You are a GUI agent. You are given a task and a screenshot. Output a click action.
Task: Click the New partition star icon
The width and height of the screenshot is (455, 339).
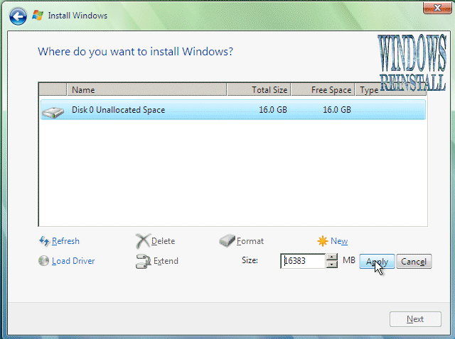click(x=323, y=241)
